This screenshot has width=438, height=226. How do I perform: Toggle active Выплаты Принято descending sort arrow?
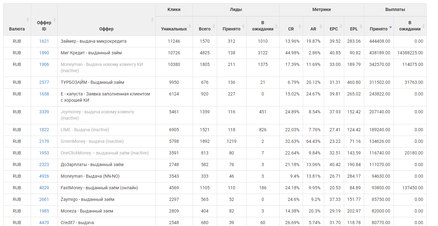coord(390,28)
